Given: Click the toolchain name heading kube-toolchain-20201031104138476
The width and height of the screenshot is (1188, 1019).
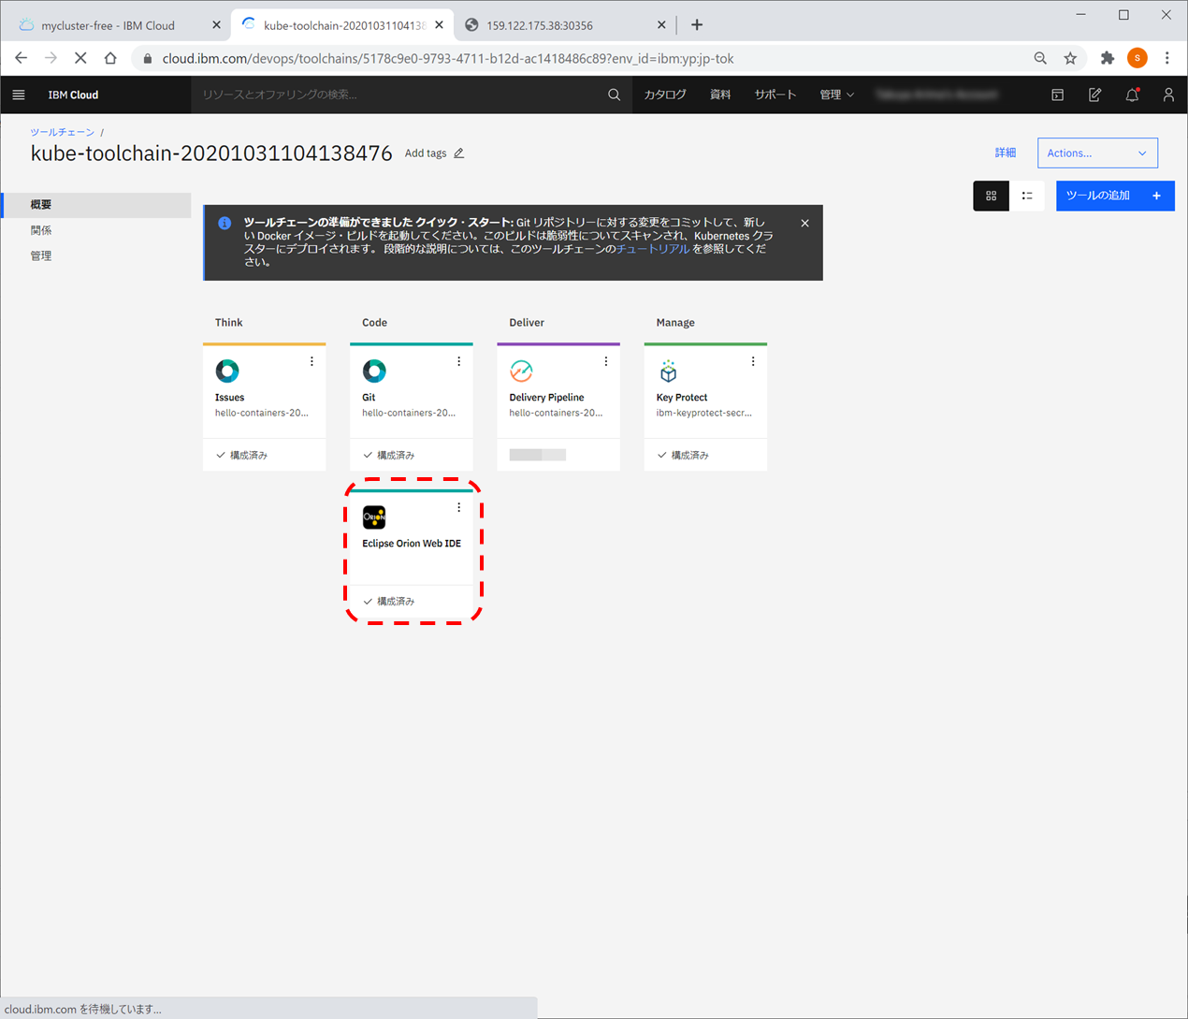Looking at the screenshot, I should 211,153.
